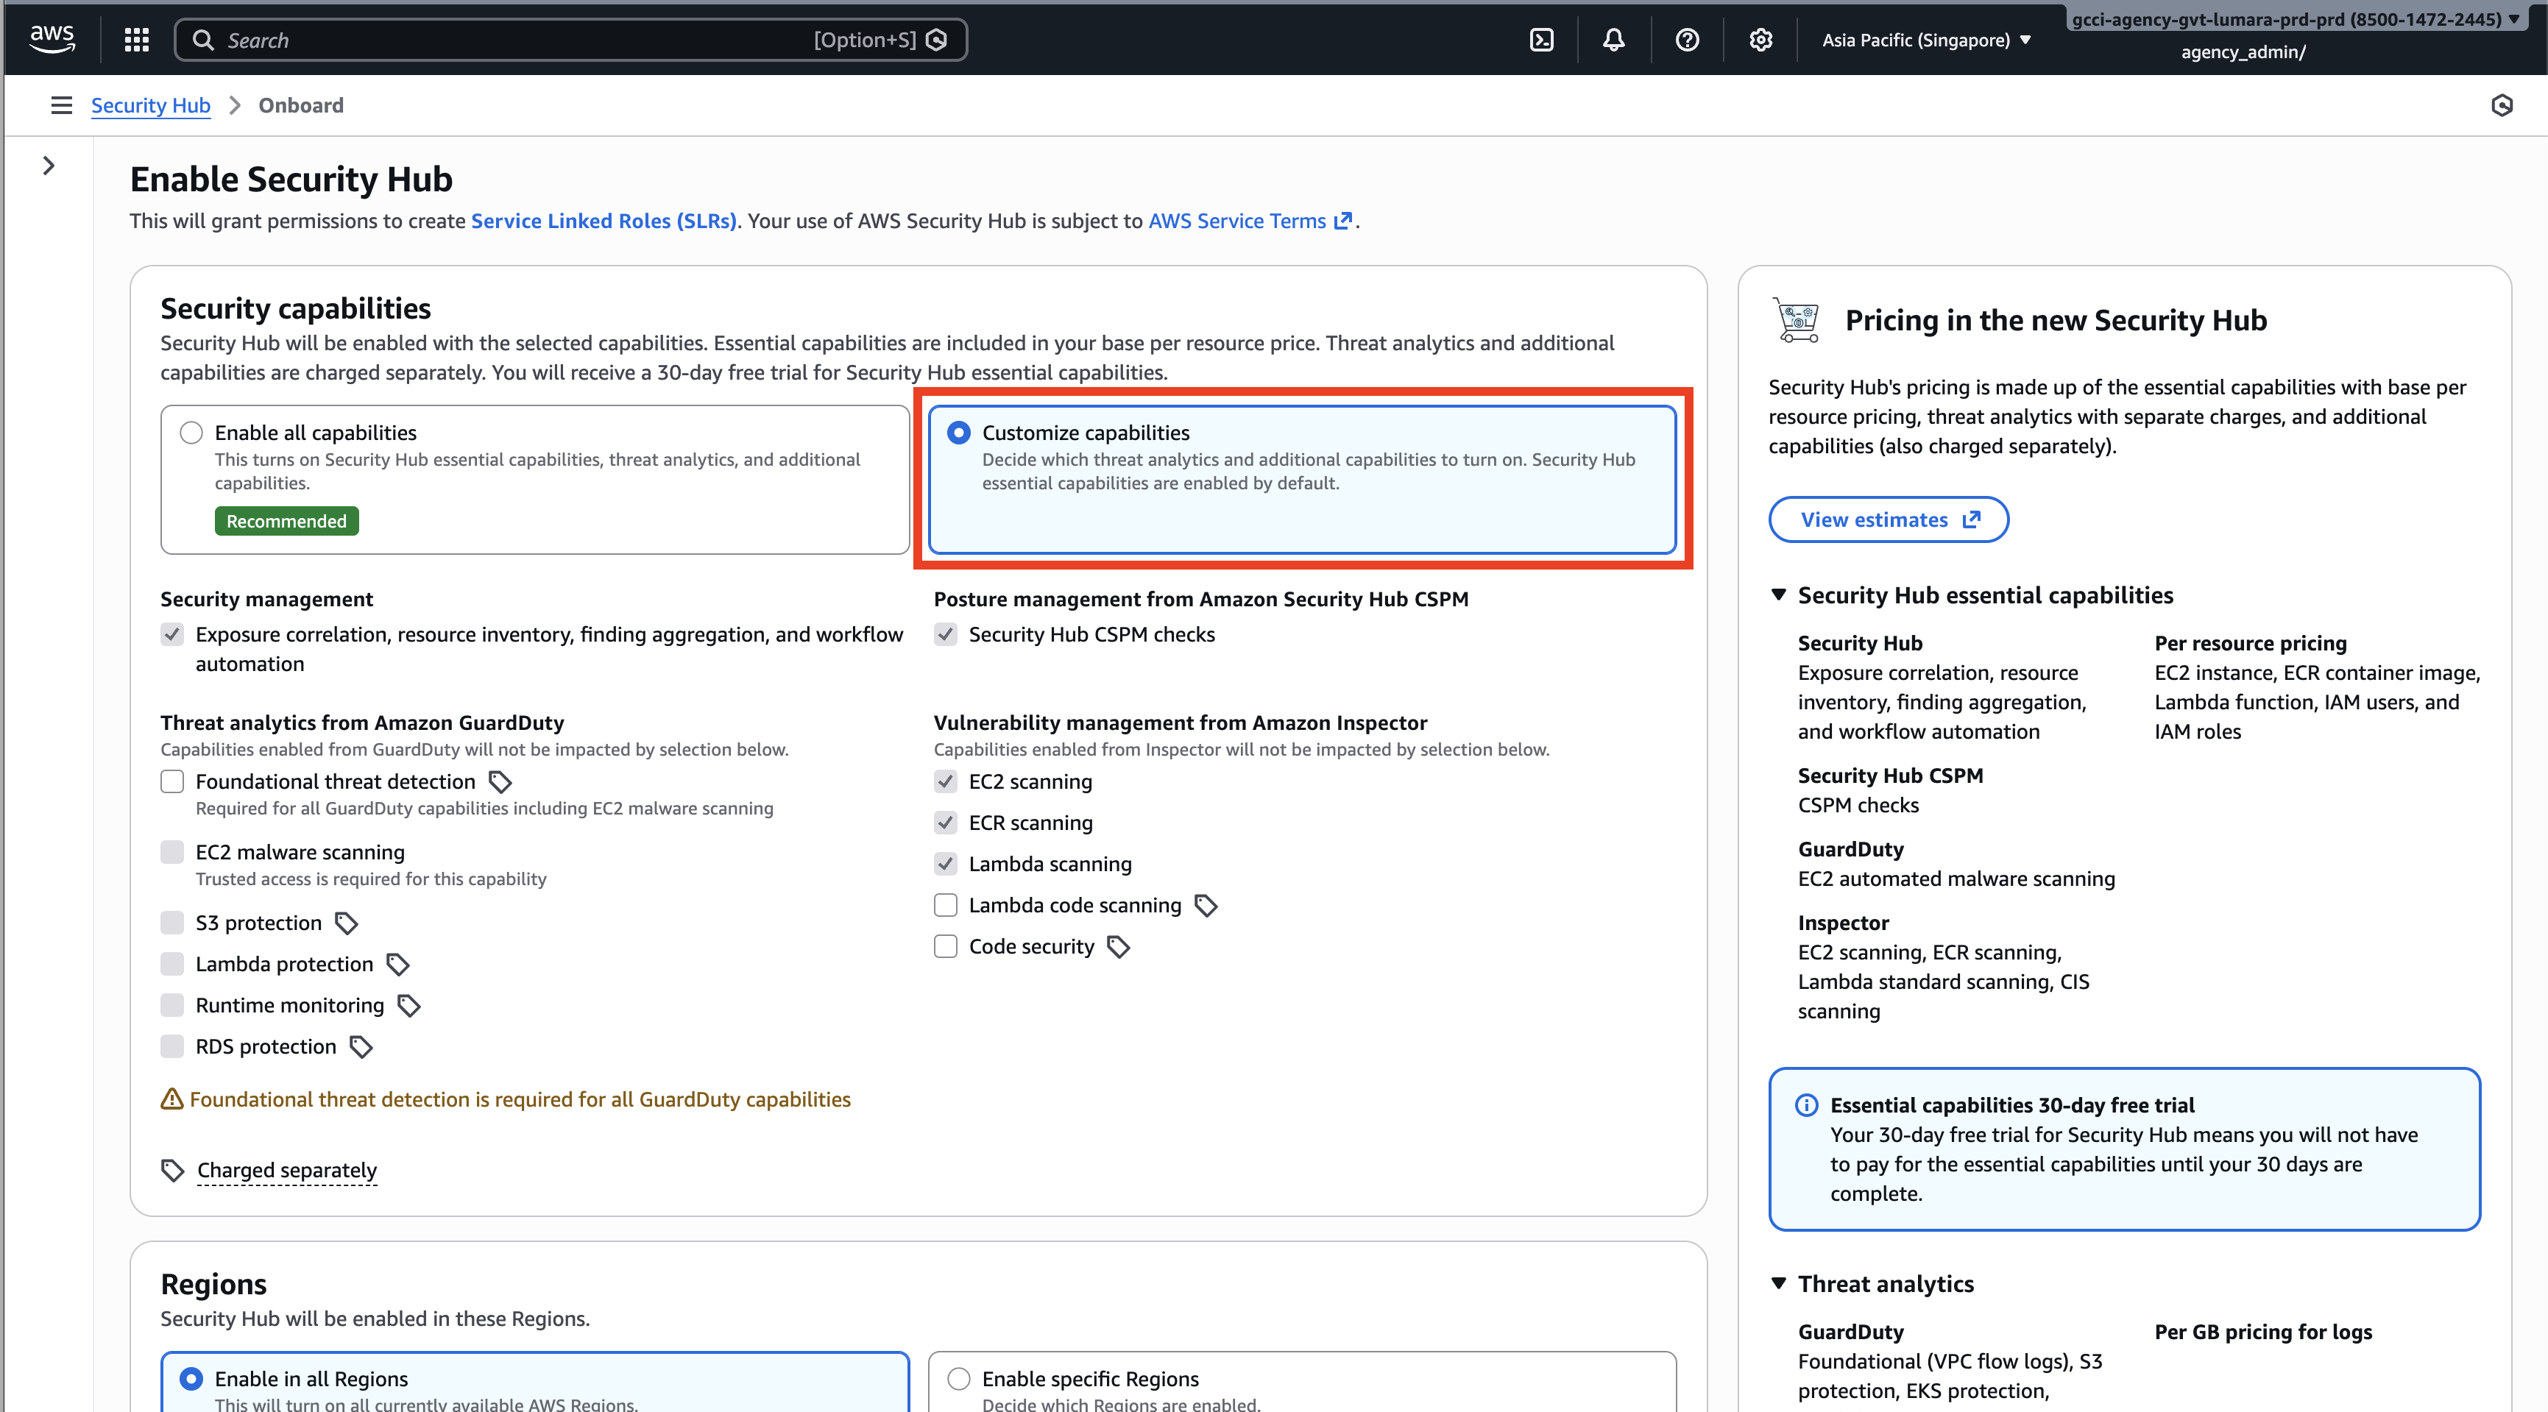This screenshot has height=1412, width=2548.
Task: Expand the left side navigation chevron
Action: point(49,165)
